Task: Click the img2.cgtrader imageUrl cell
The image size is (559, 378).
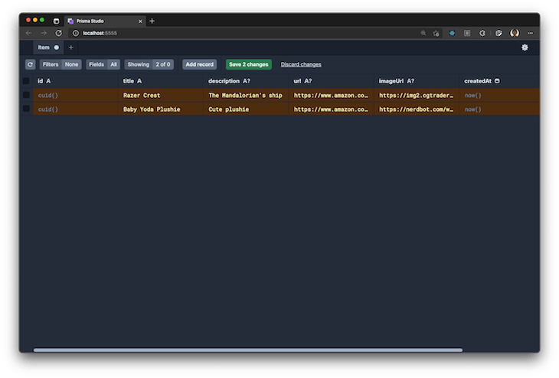Action: coord(417,95)
